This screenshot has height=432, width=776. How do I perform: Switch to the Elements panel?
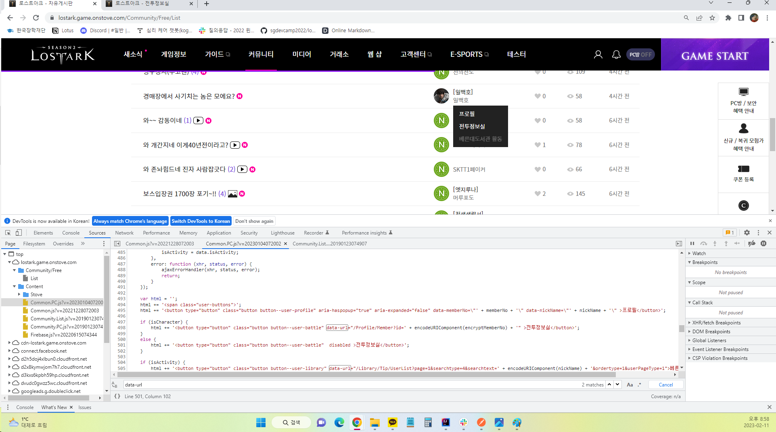(x=43, y=233)
